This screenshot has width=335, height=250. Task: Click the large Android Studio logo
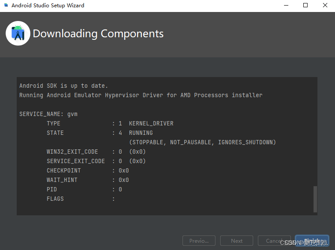point(18,33)
